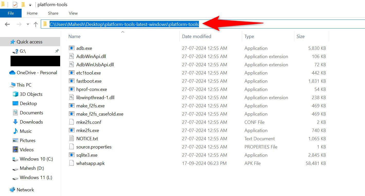The image size is (365, 196).
Task: Open the Customize Quick Access Toolbar dropdown
Action: pyautogui.click(x=30, y=5)
